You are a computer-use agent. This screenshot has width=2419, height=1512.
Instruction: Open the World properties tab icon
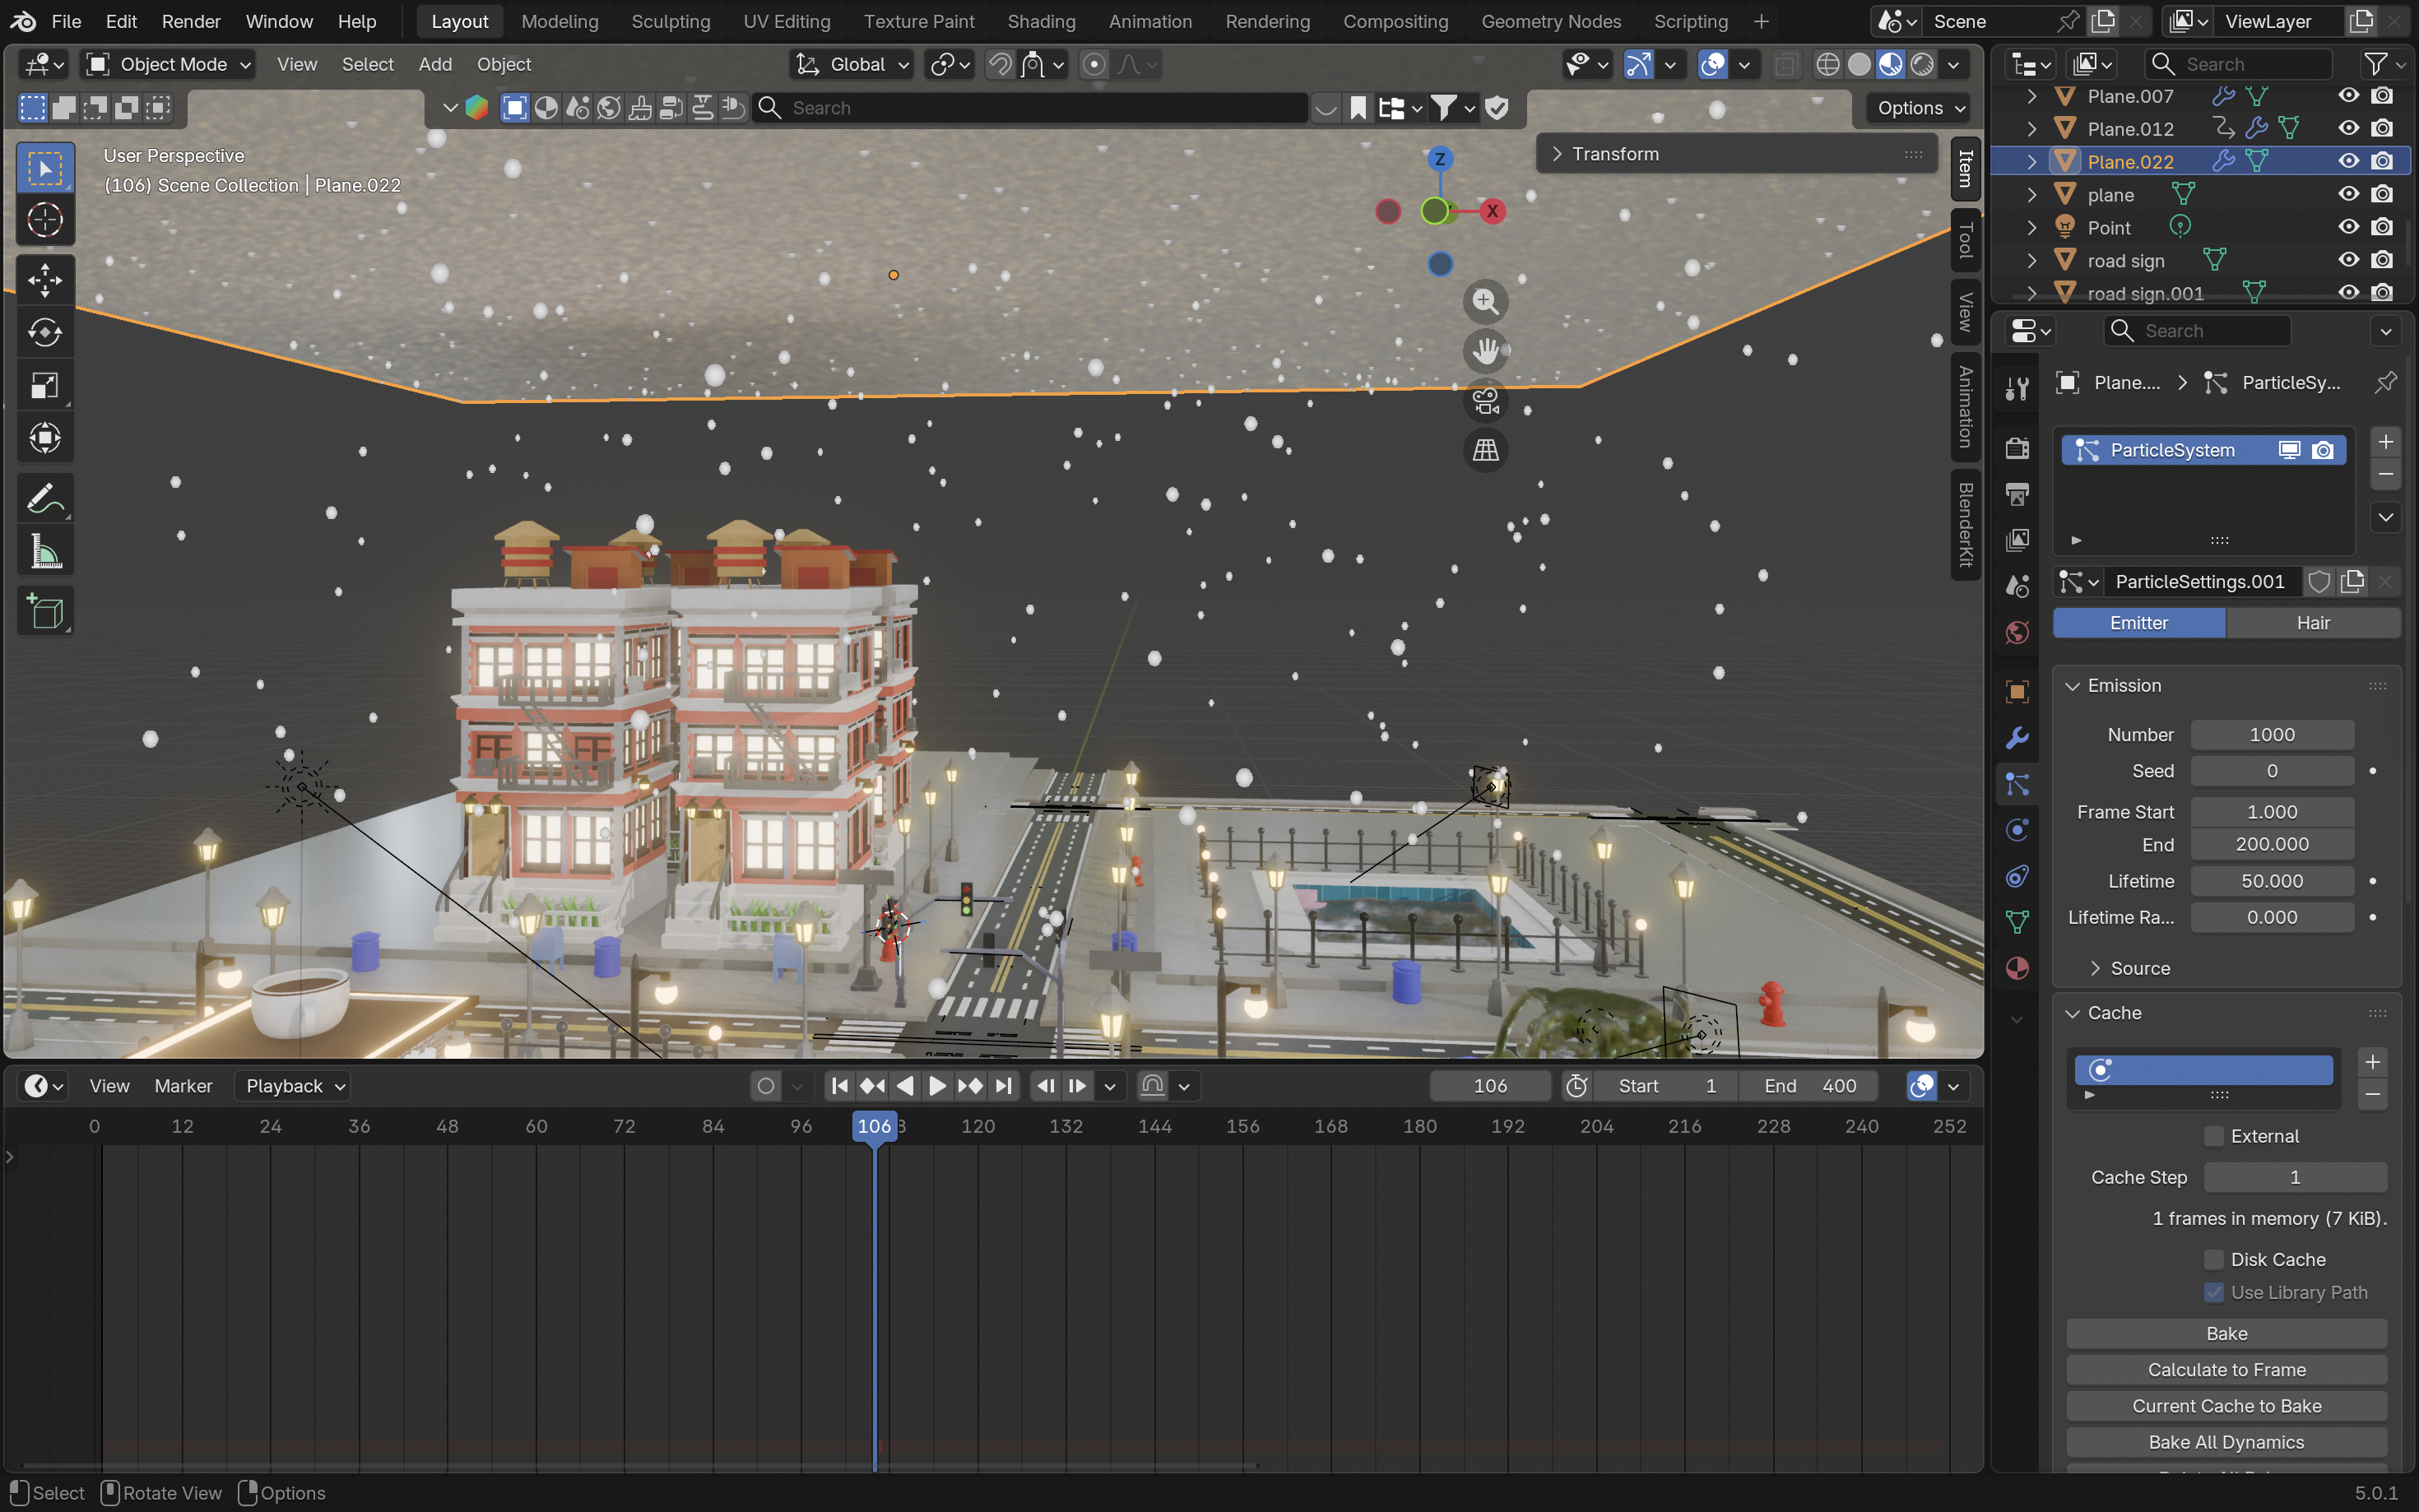click(x=2017, y=632)
